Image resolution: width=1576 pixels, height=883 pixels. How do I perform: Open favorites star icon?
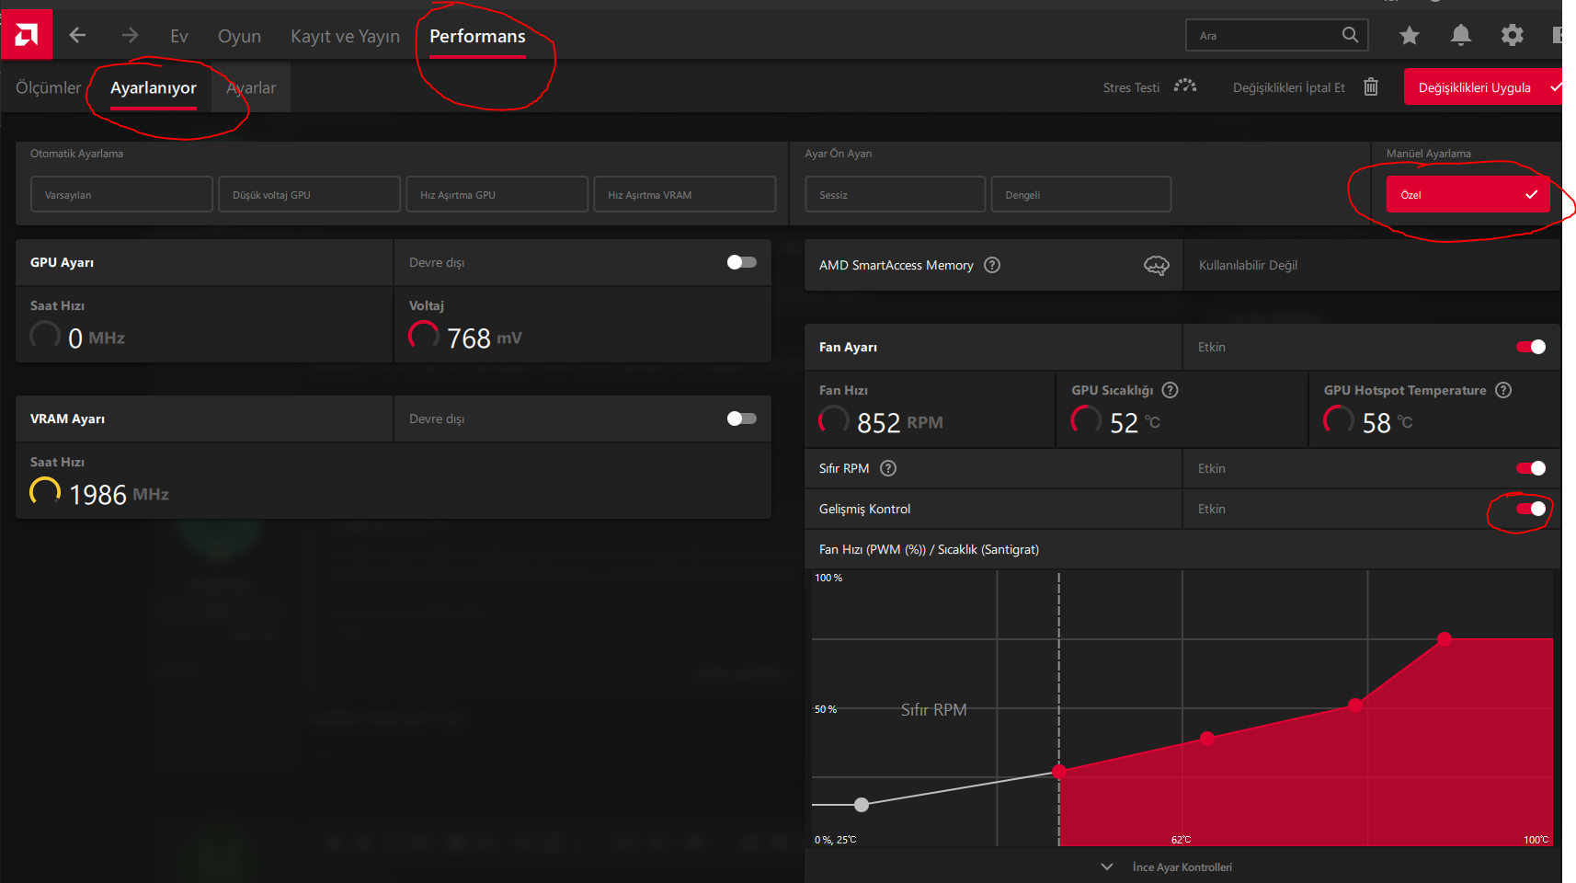click(1409, 35)
